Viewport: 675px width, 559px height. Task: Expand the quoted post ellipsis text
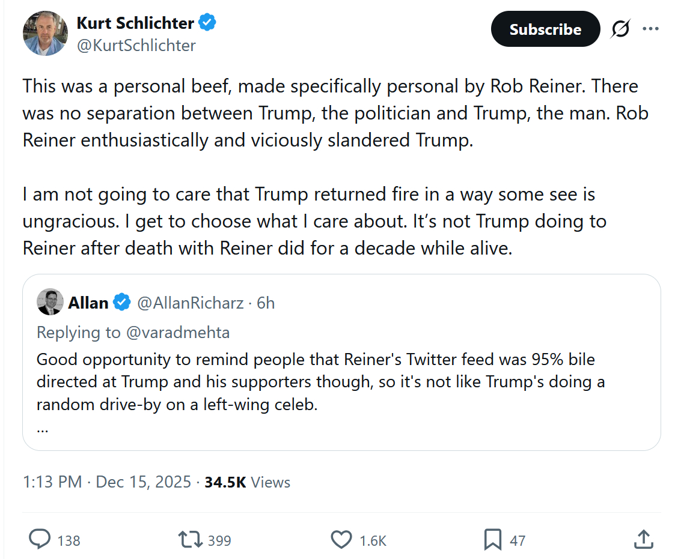(x=42, y=429)
